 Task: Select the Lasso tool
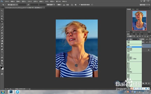(x=2, y=16)
